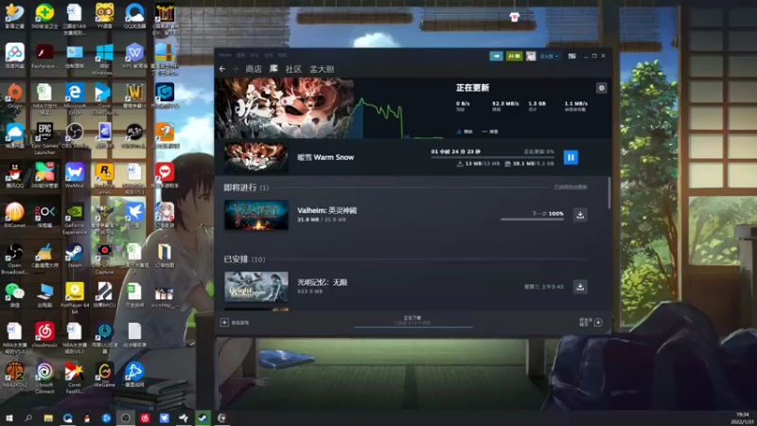
Task: Click the taskbar search magnifier
Action: (28, 418)
